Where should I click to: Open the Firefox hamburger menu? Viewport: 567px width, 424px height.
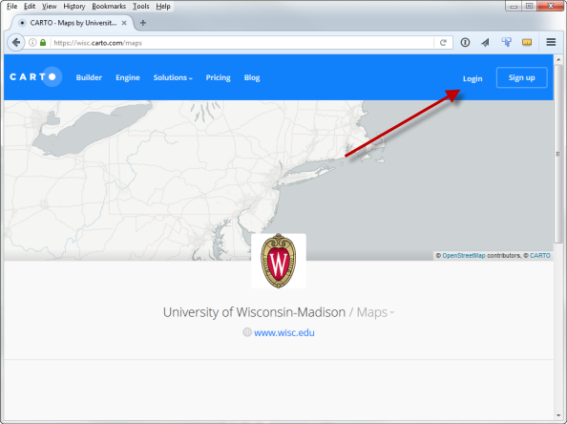point(551,42)
